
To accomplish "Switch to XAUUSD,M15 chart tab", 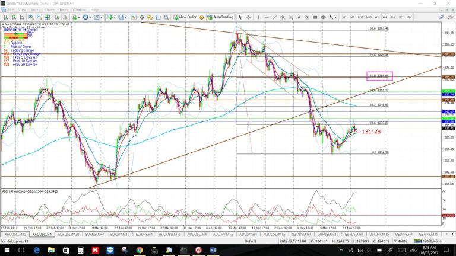I will click(x=15, y=234).
